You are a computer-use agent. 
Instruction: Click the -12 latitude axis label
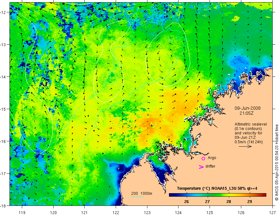click(x=3, y=12)
